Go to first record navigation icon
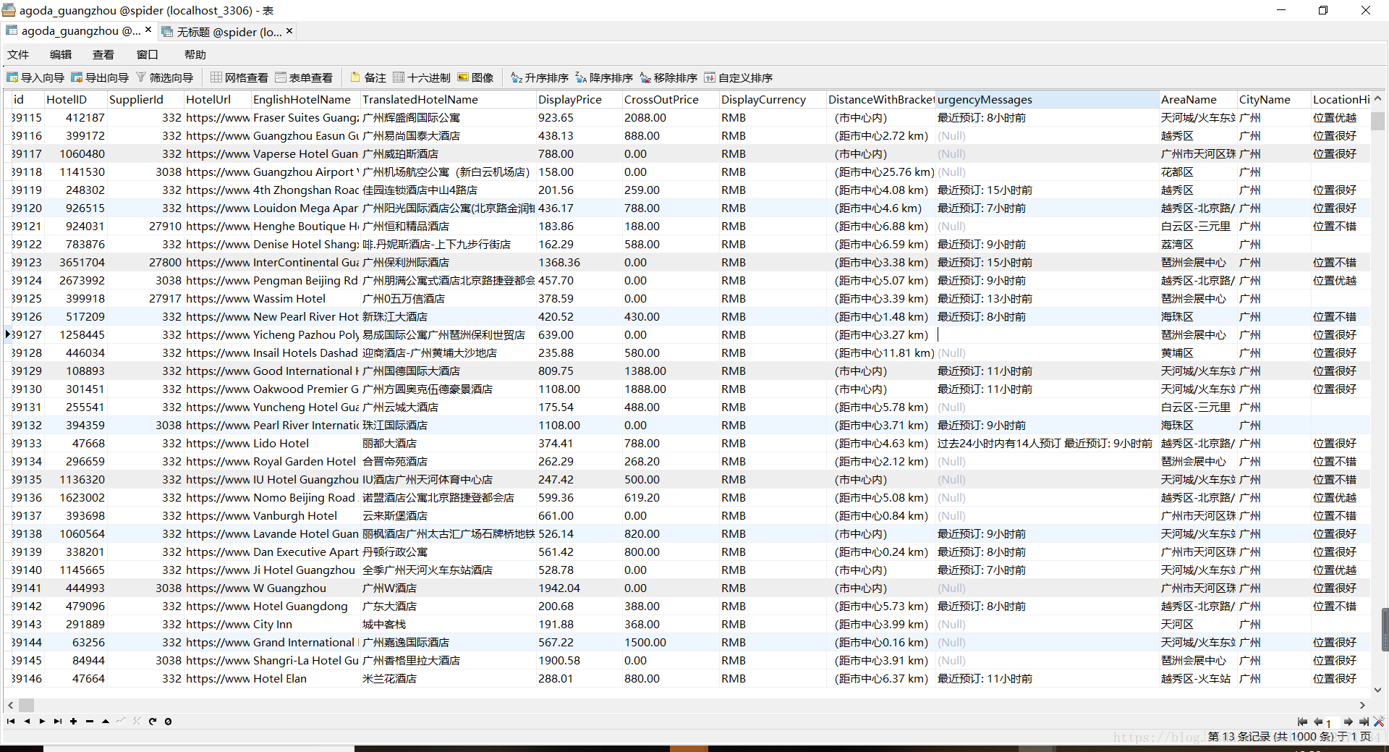 click(x=11, y=721)
